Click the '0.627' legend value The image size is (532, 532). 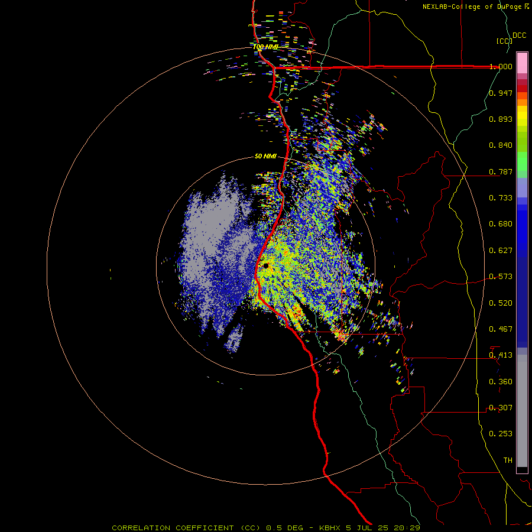[501, 251]
